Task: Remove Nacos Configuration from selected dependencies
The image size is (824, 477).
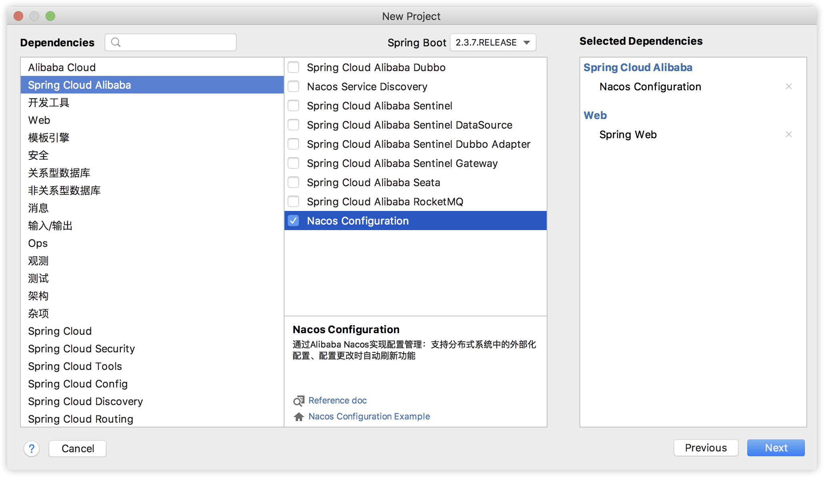Action: pos(788,86)
